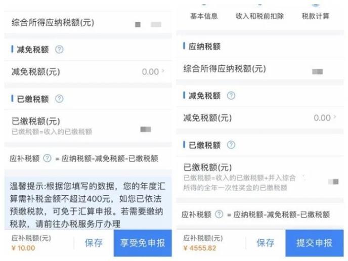
Task: Switch to 收入和税前扣除 step tab
Action: [x=259, y=16]
